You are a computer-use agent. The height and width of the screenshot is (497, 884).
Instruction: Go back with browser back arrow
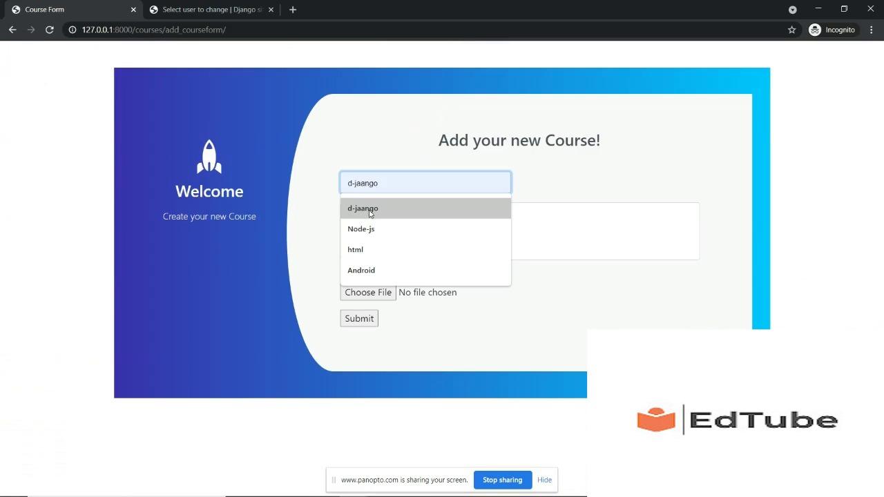[12, 30]
